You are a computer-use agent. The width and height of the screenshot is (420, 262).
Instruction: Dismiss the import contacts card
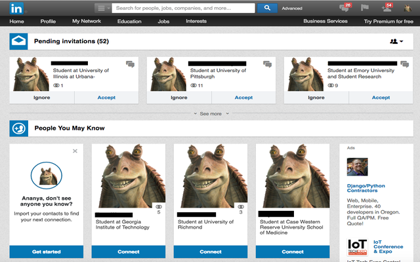tap(75, 151)
